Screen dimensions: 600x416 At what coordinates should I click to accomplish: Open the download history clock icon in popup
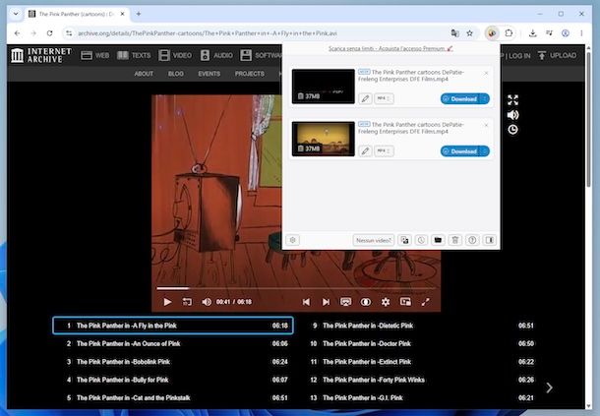421,240
